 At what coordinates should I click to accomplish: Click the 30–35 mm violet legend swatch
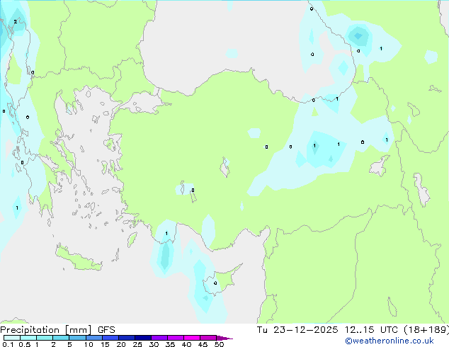pyautogui.click(x=159, y=338)
